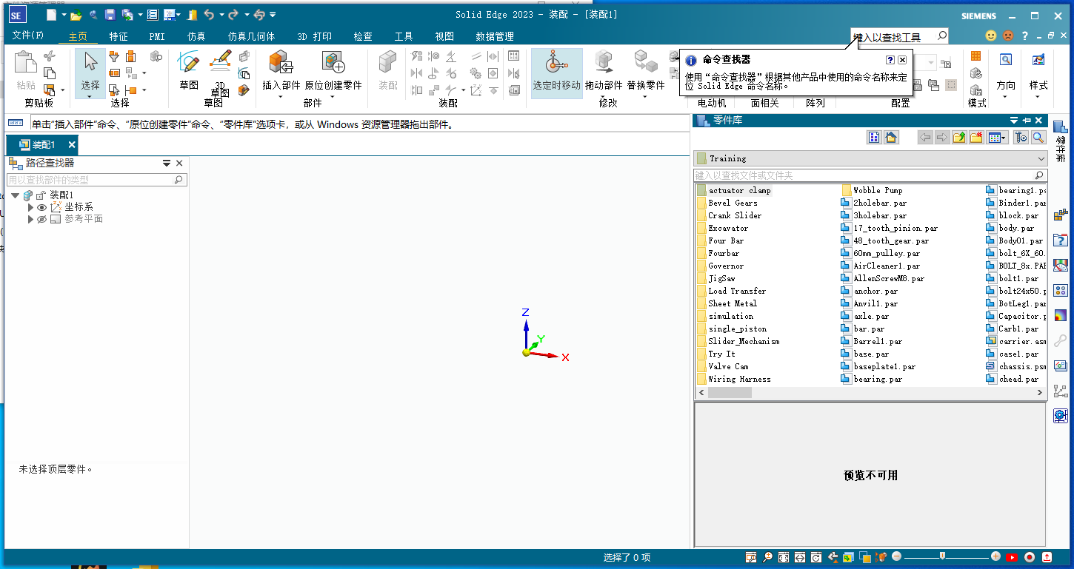This screenshot has width=1074, height=569.
Task: Switch to the 特征 ribbon tab
Action: 119,36
